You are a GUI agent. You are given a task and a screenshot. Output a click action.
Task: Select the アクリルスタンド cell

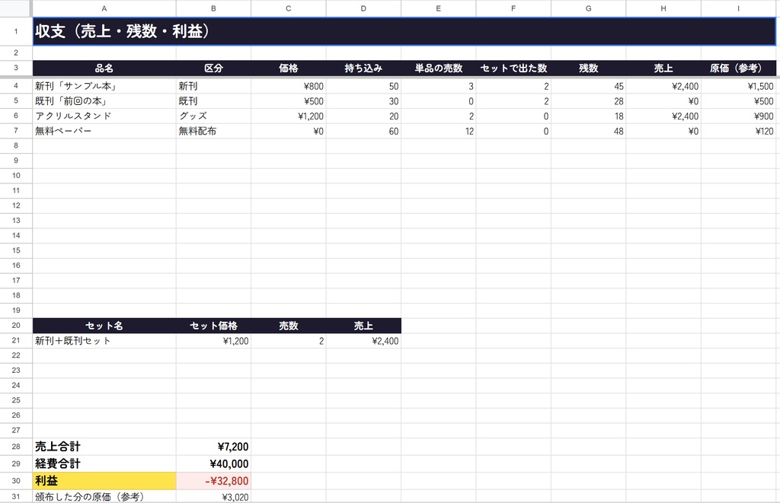click(104, 116)
